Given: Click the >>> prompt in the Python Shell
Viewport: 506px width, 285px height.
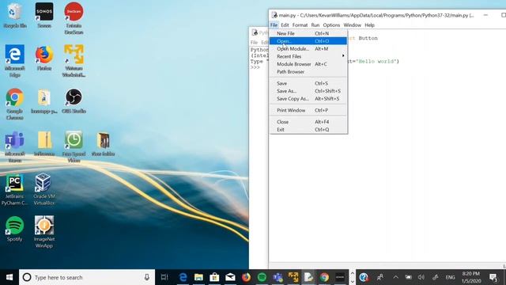Looking at the screenshot, I should point(255,67).
